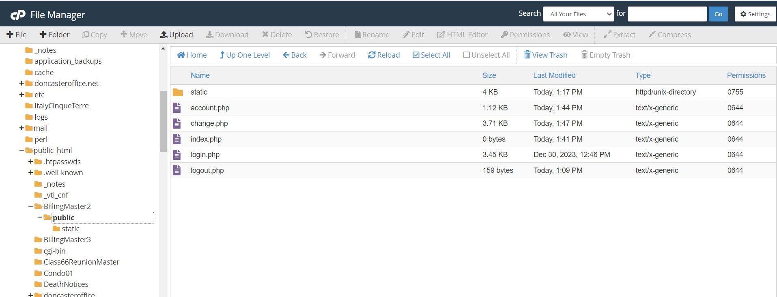Click Empty Trash
The image size is (777, 297).
click(x=606, y=55)
